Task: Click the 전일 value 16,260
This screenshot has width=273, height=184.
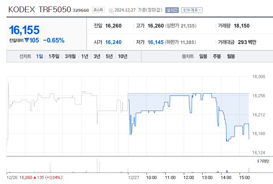Action: tap(113, 26)
